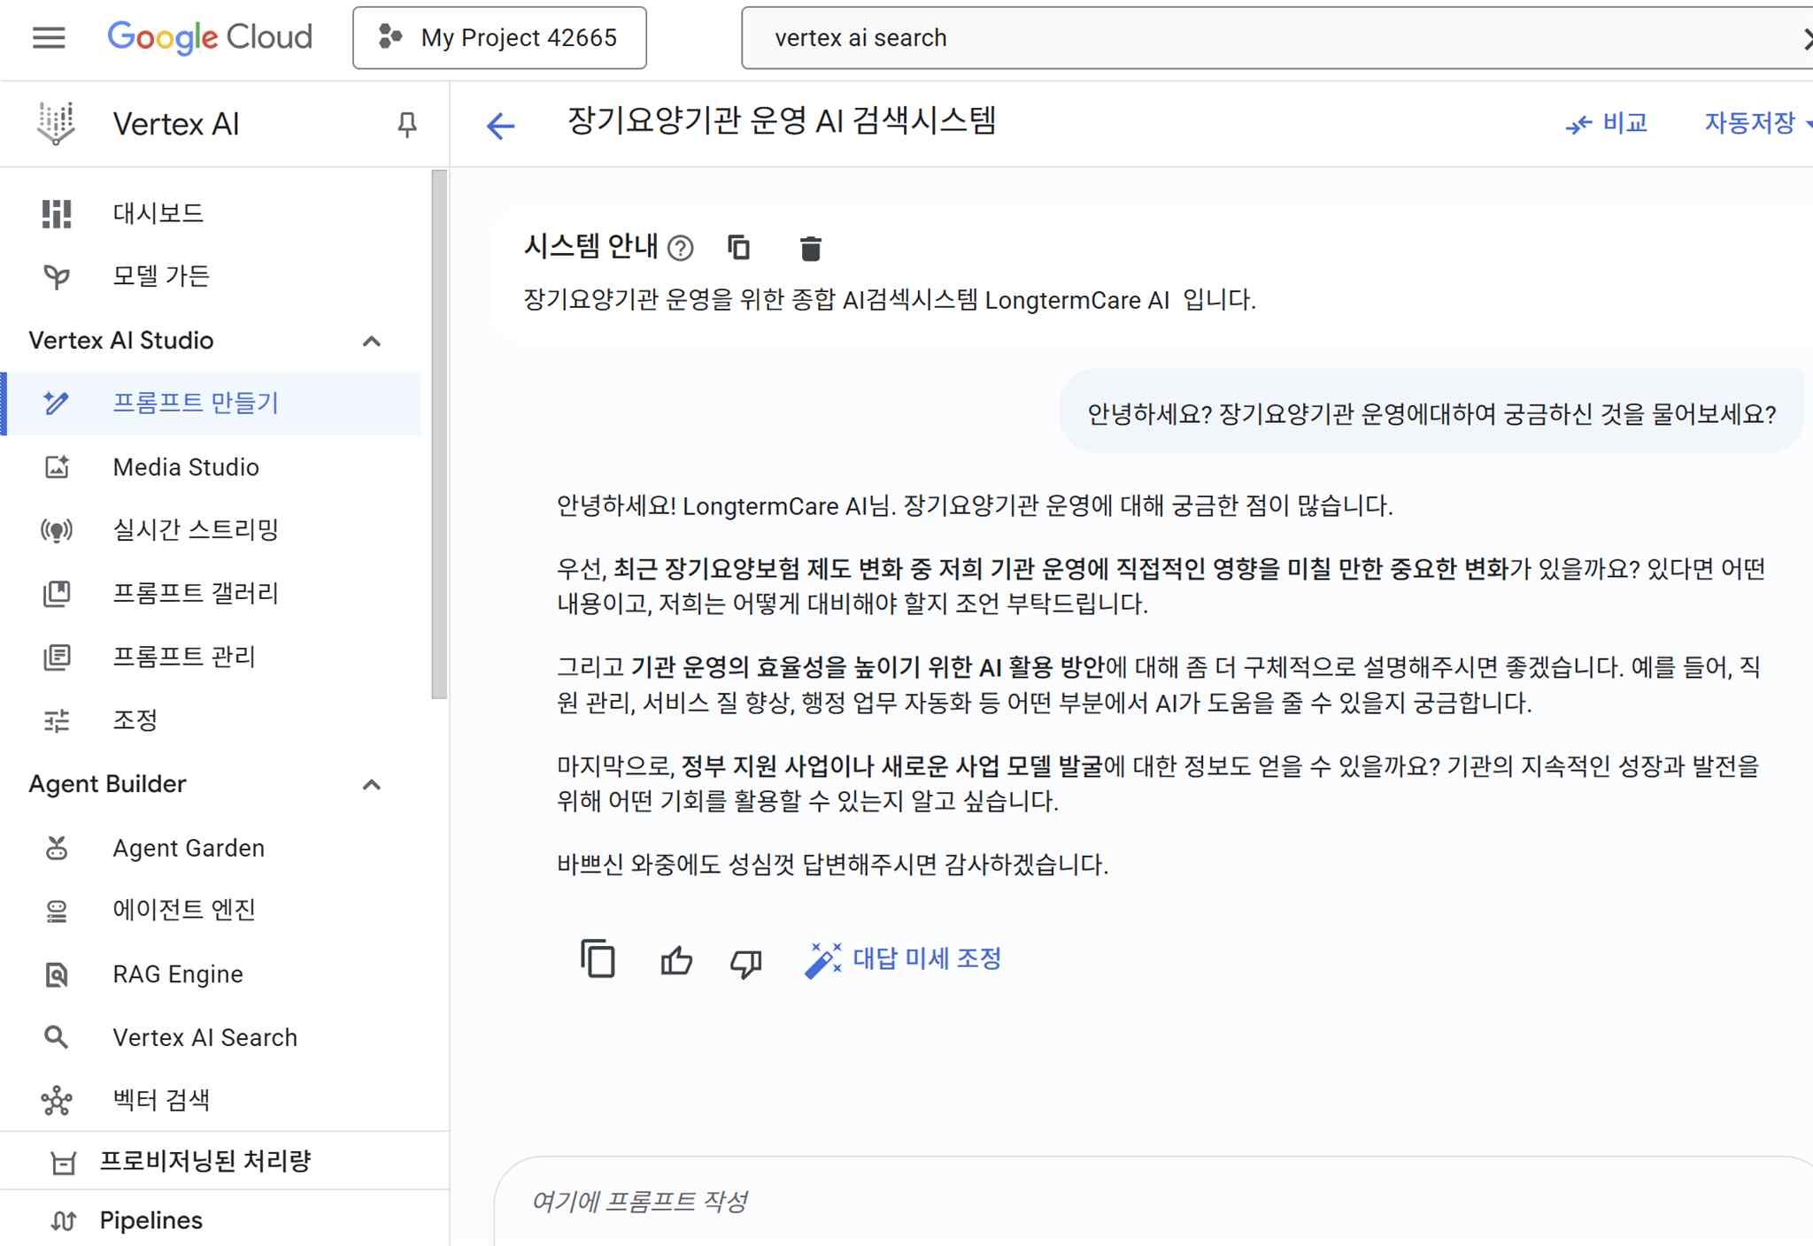1813x1246 pixels.
Task: Collapse the Vertex AI Studio section
Action: click(372, 342)
